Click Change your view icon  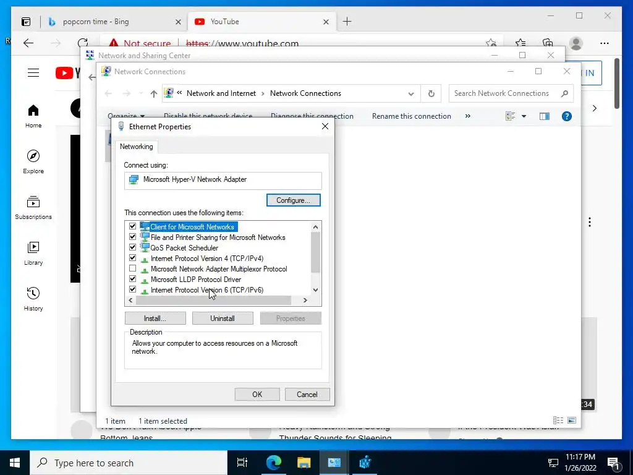coord(510,116)
